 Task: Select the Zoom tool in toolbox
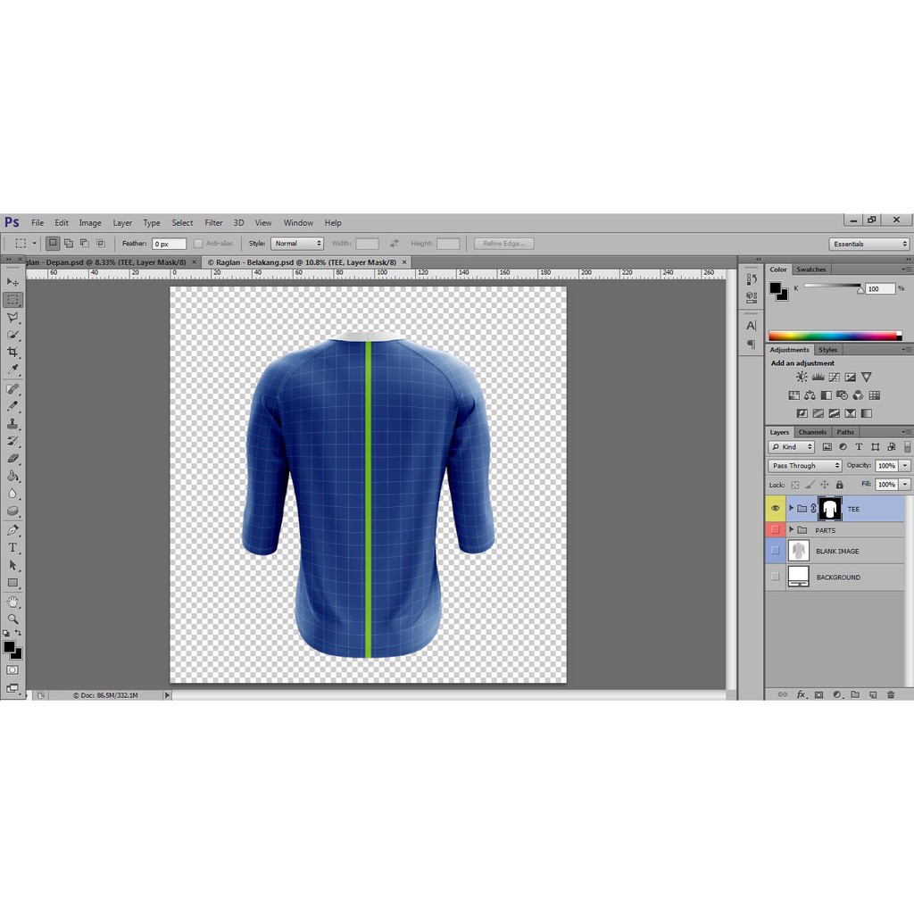click(12, 619)
